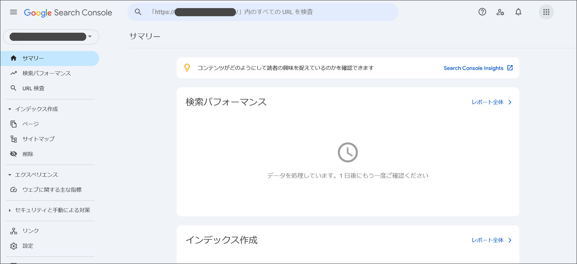Open the 設定 gear icon
This screenshot has width=577, height=264.
pyautogui.click(x=14, y=246)
